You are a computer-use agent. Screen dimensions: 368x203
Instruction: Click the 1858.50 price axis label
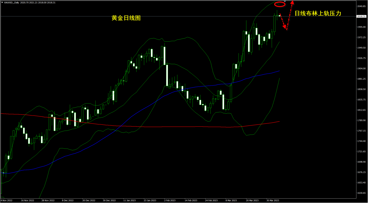[x=361, y=89]
